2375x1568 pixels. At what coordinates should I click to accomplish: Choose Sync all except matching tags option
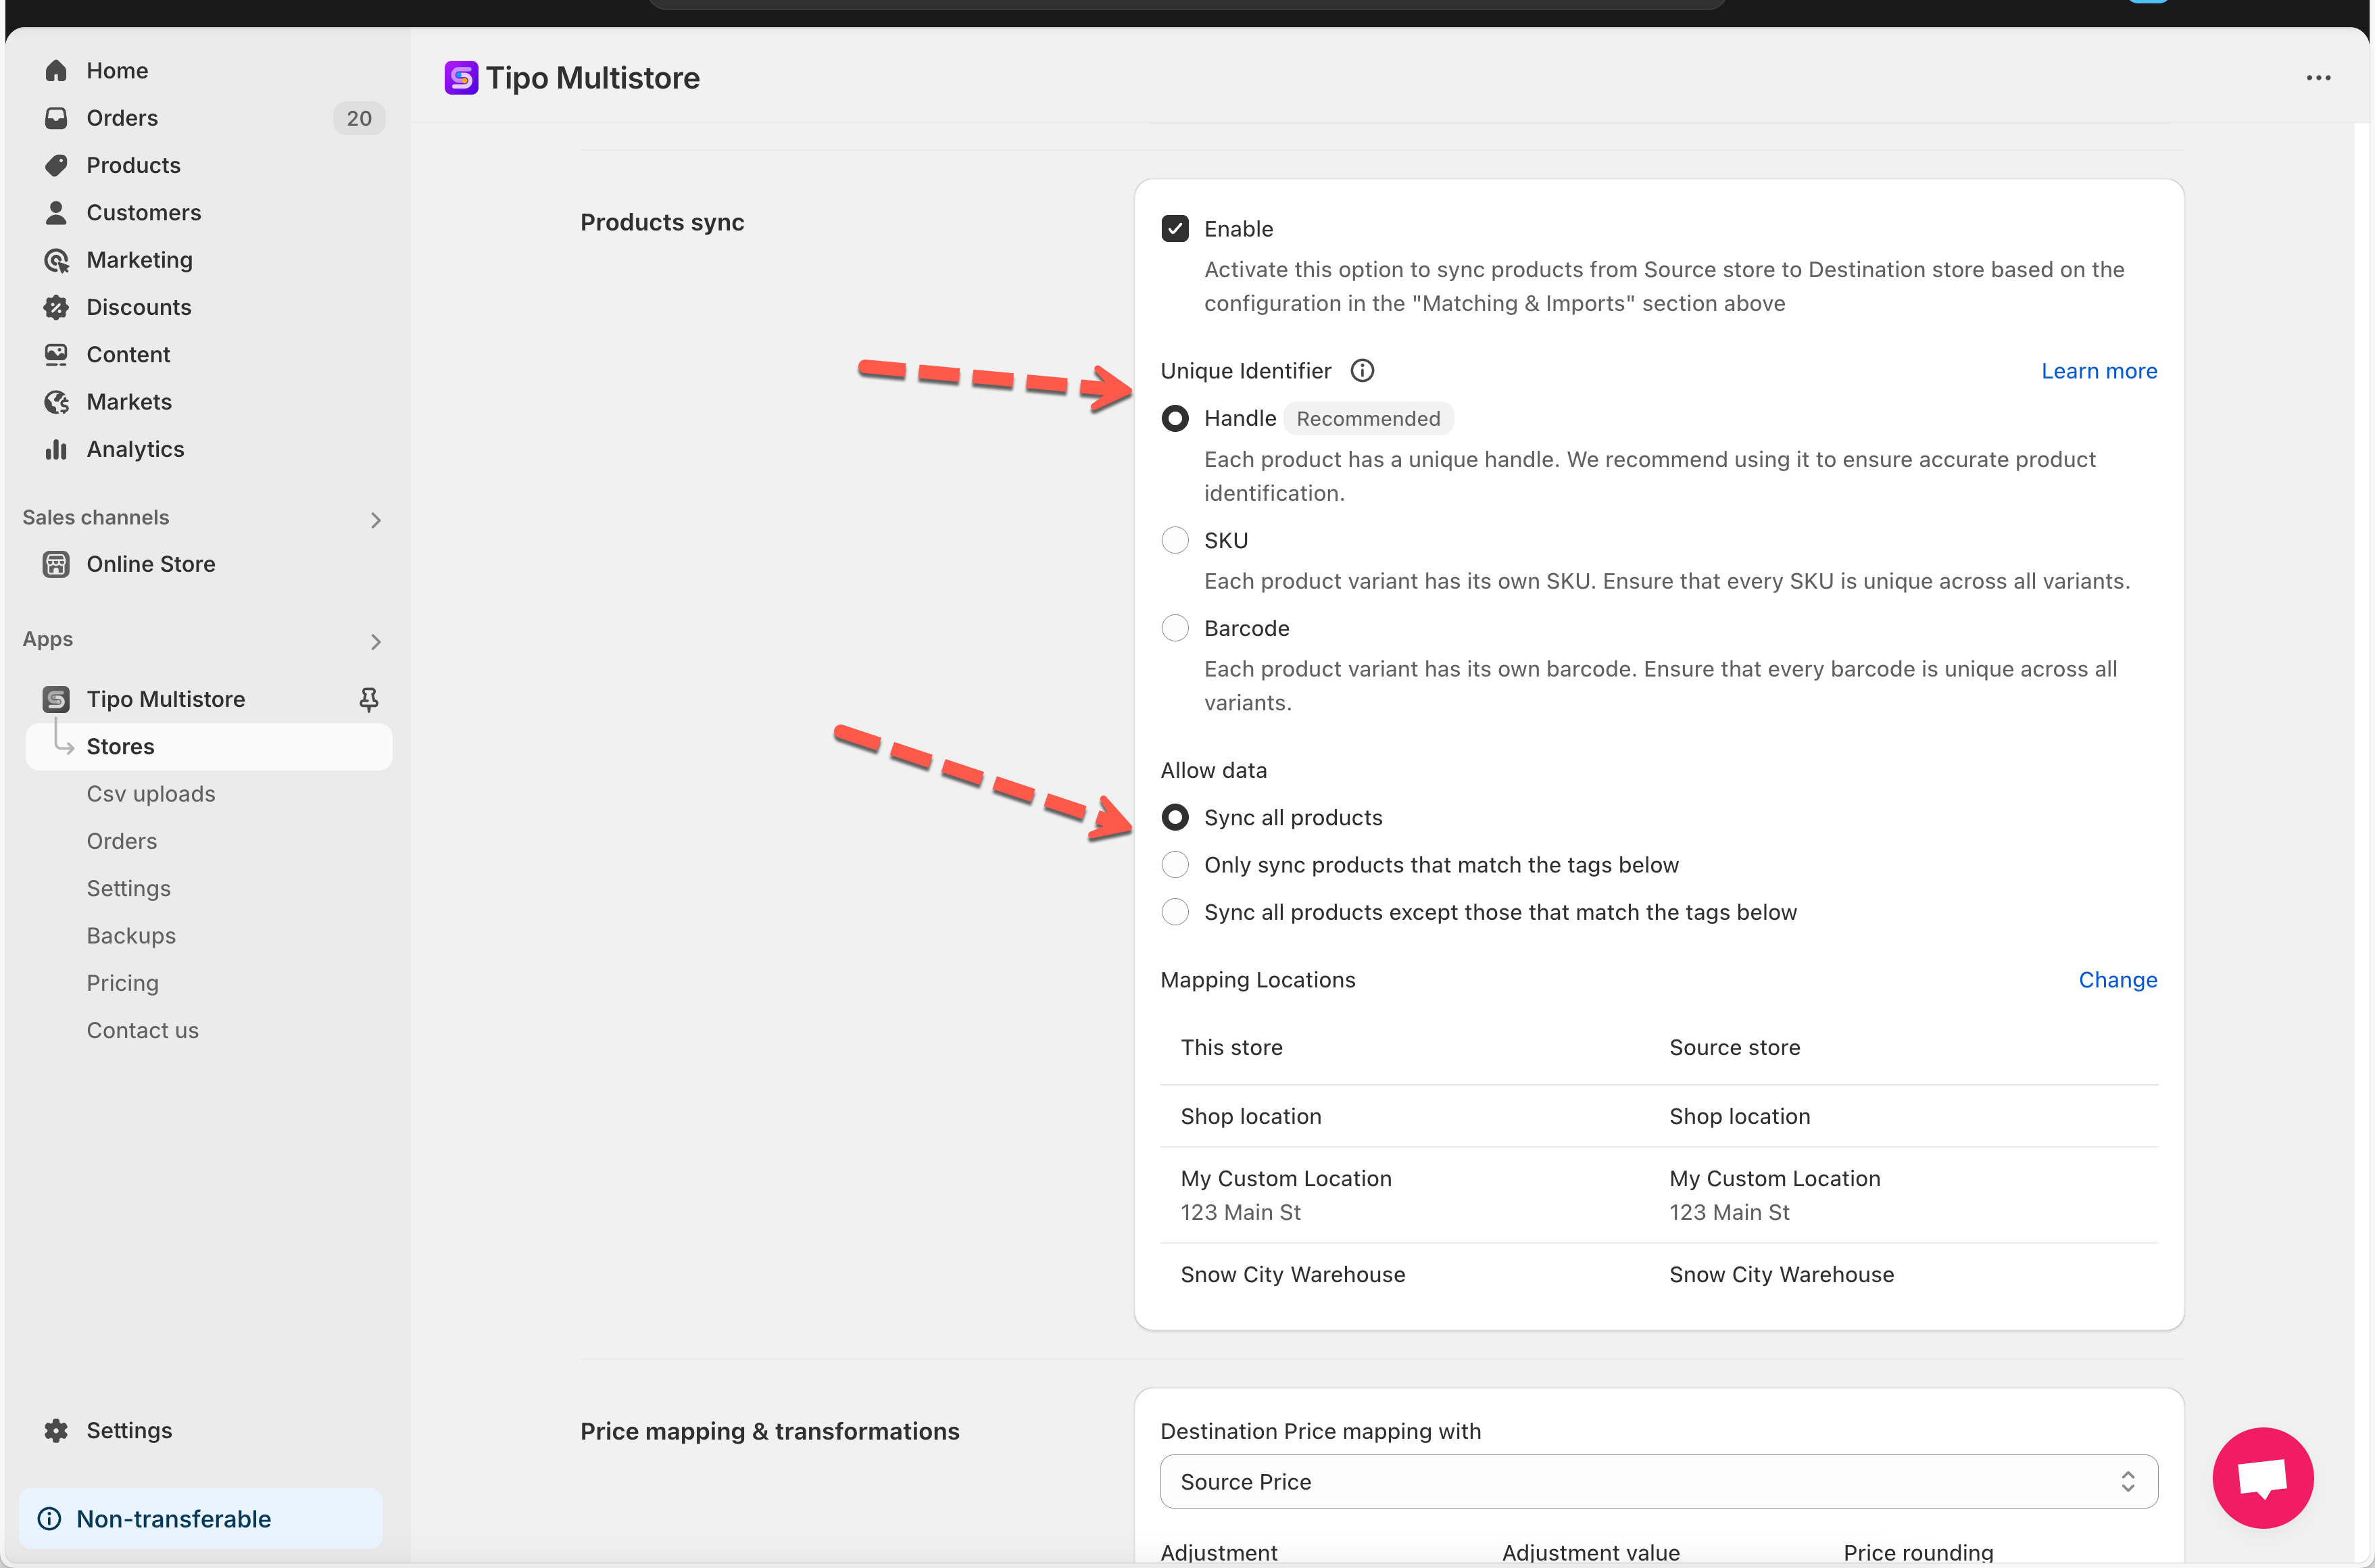[x=1175, y=912]
